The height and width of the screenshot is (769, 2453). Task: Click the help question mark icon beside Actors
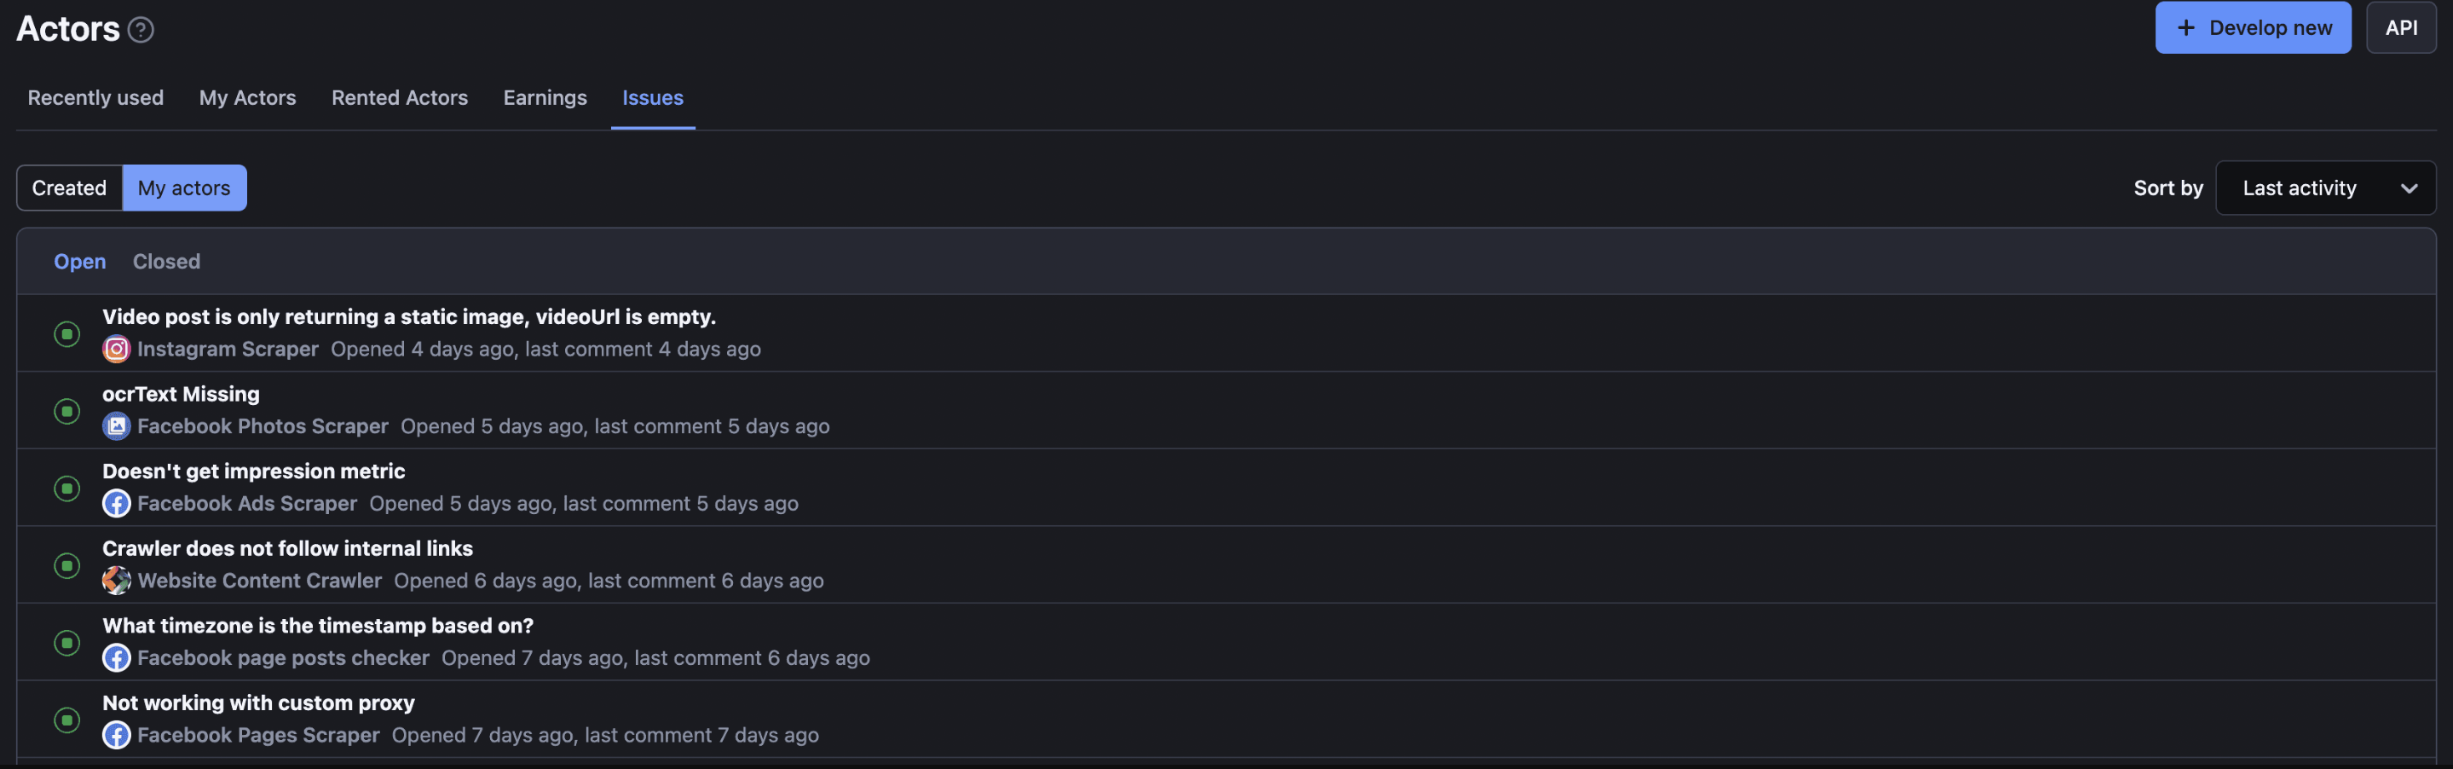click(x=141, y=30)
